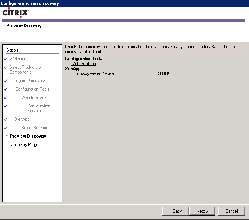249x220 pixels.
Task: Click the green arrow beside Preview Discovery
Action: (6, 136)
